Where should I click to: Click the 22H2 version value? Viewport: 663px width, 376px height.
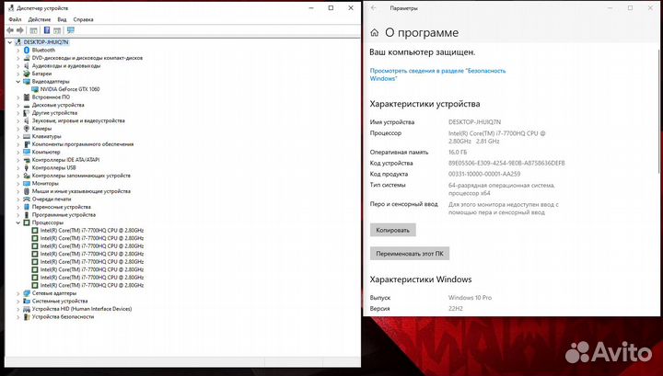[456, 309]
